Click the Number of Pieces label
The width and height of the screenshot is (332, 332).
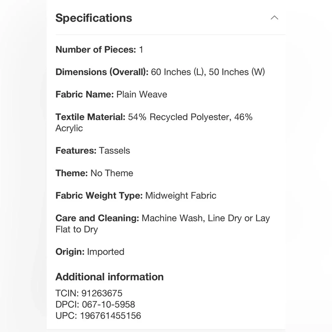[x=96, y=50]
